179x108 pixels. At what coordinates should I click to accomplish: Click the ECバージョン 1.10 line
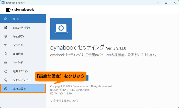point(61,93)
